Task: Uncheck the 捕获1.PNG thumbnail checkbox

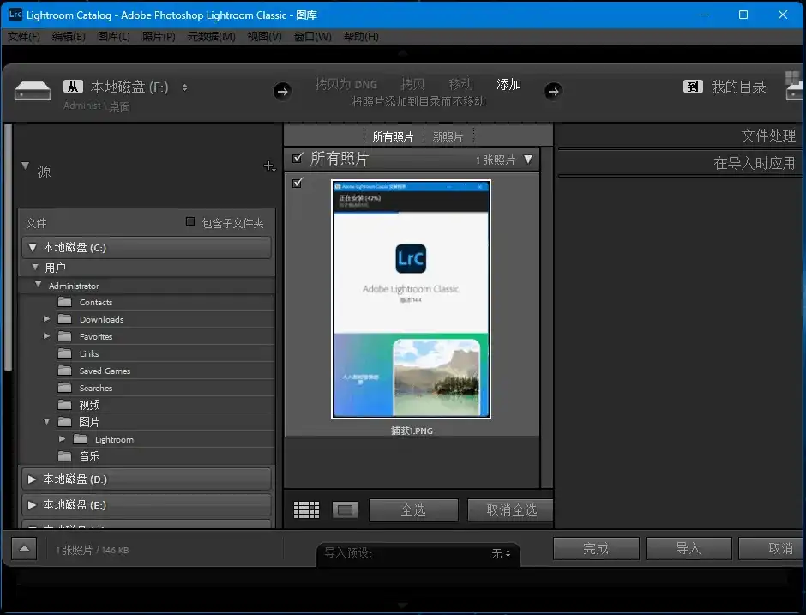Action: (x=298, y=183)
